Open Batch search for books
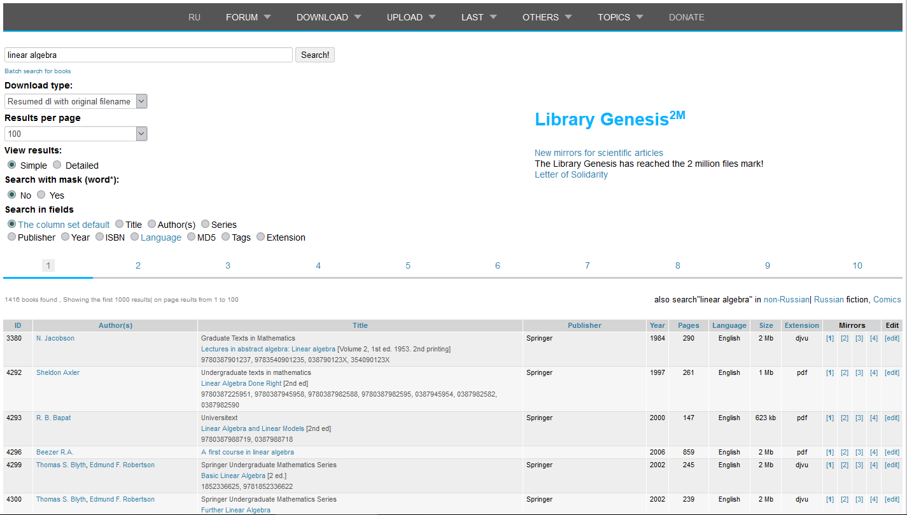This screenshot has width=907, height=515. coord(38,71)
